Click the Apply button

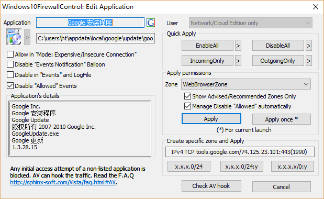pyautogui.click(x=211, y=119)
